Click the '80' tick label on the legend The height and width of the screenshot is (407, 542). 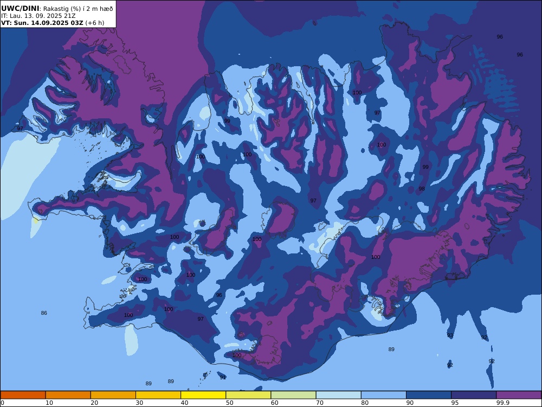point(365,403)
